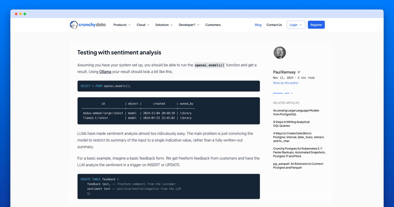Open article about Accessing Large Language Models from PostgreSQL
The height and width of the screenshot is (207, 394).
[296, 112]
